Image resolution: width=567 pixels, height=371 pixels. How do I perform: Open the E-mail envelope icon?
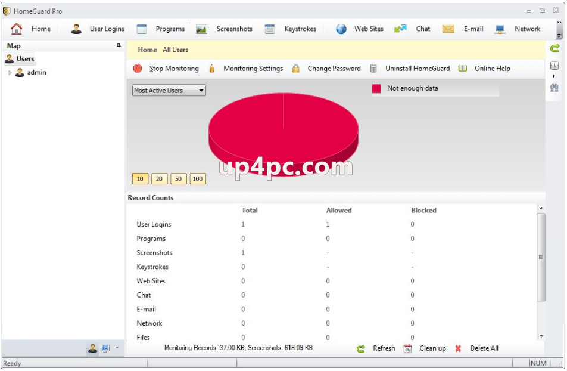(448, 29)
